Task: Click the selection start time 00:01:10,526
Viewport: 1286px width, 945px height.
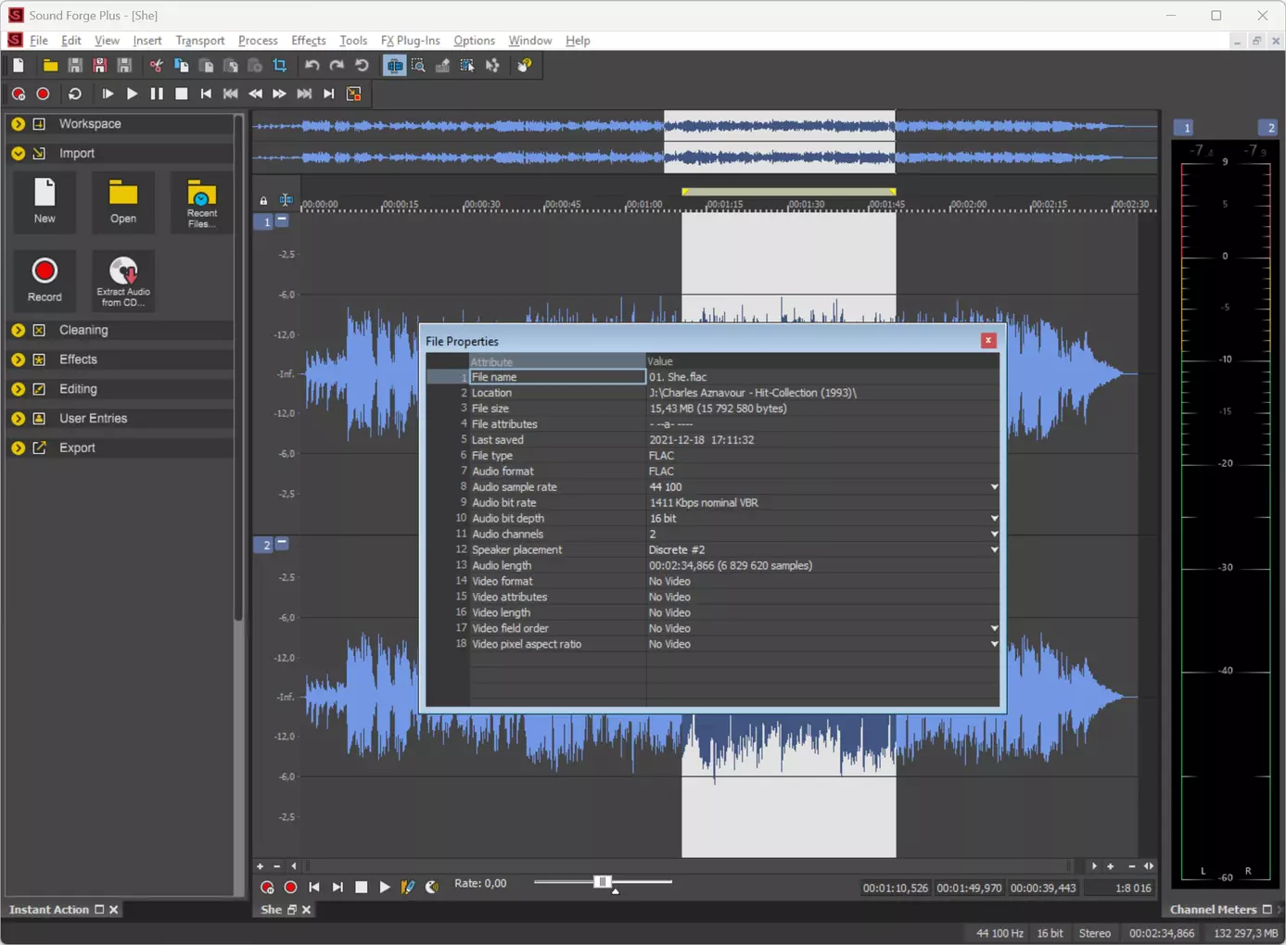Action: click(x=895, y=888)
